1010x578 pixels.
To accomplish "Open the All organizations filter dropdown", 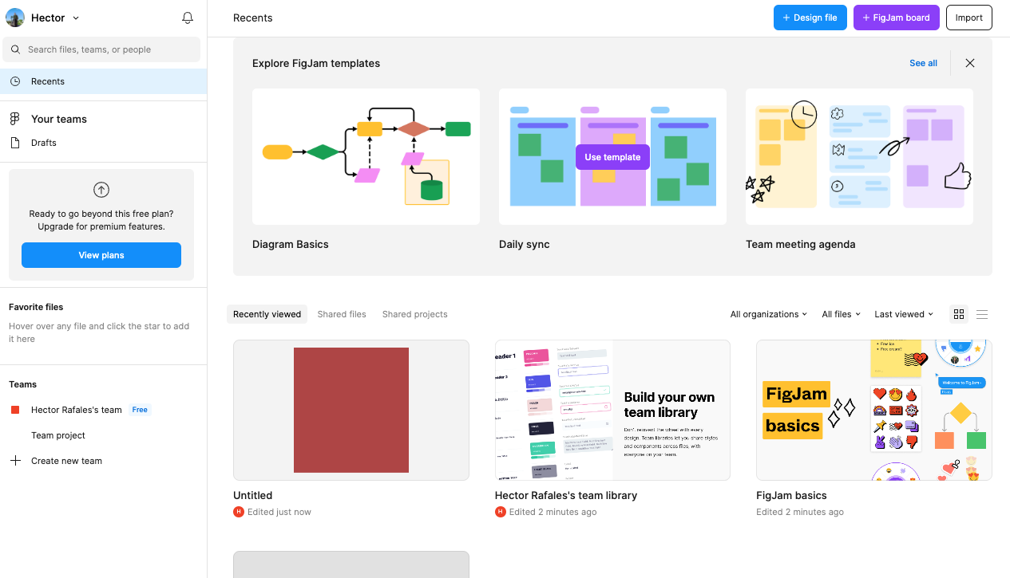I will [x=768, y=314].
